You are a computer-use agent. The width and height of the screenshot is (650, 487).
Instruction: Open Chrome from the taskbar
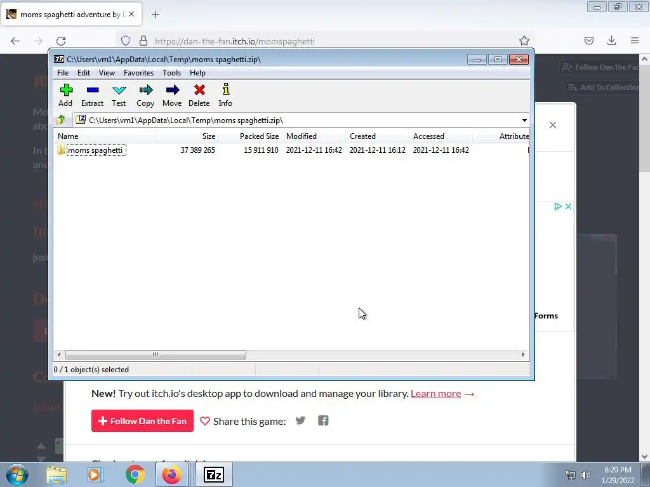pyautogui.click(x=135, y=474)
